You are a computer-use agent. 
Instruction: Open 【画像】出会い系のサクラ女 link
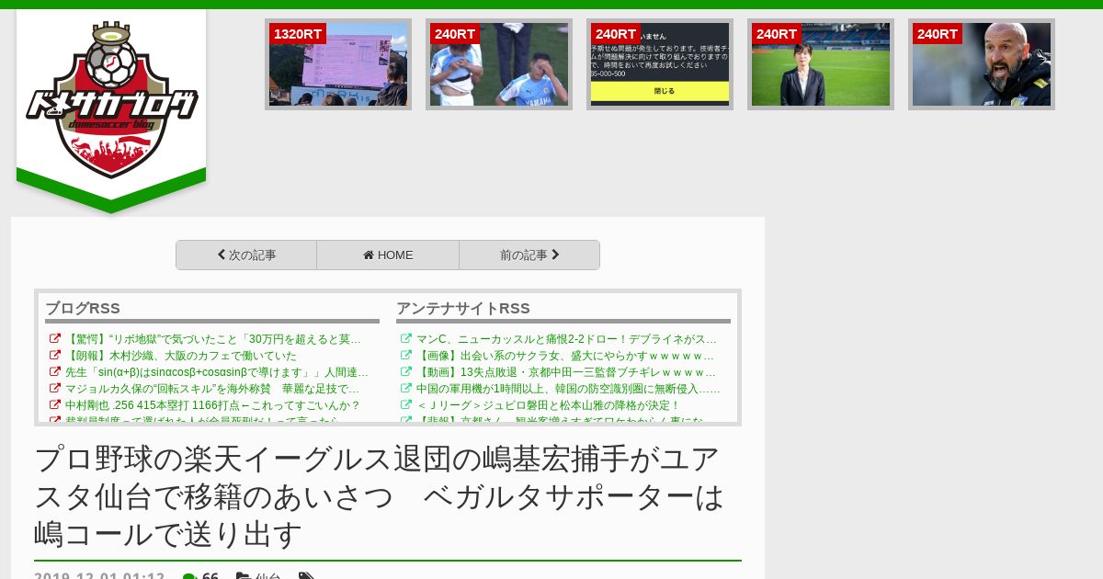[565, 356]
